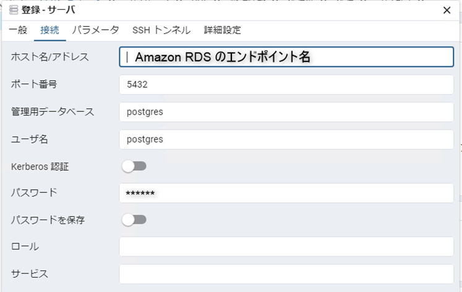Click the ポート番号 label
This screenshot has height=292, width=462.
(34, 84)
